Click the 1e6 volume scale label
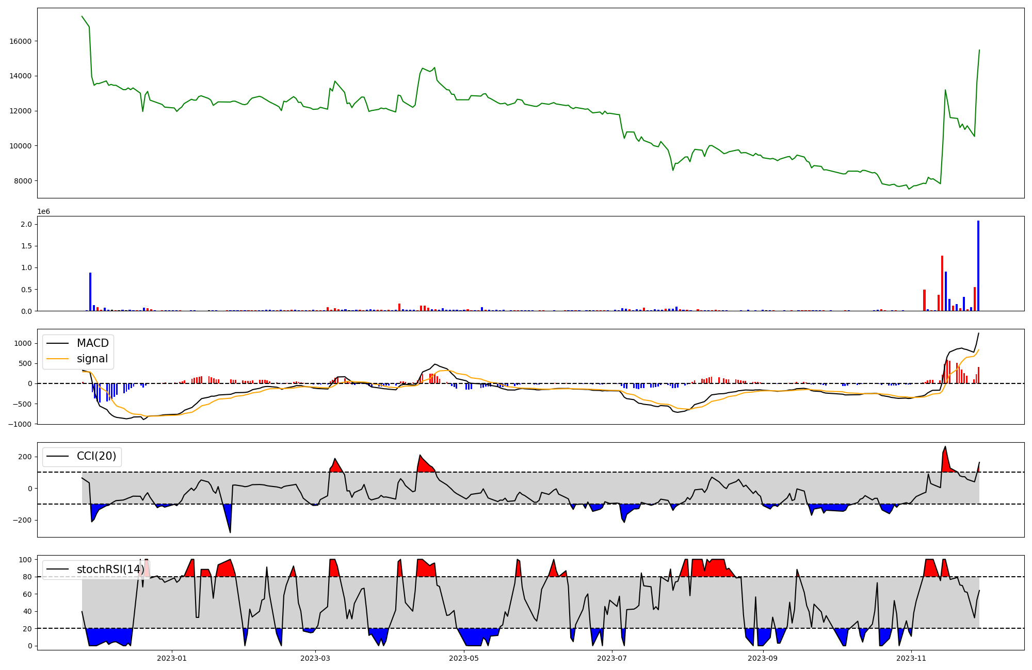Viewport: 1032px width, 670px height. click(x=43, y=212)
